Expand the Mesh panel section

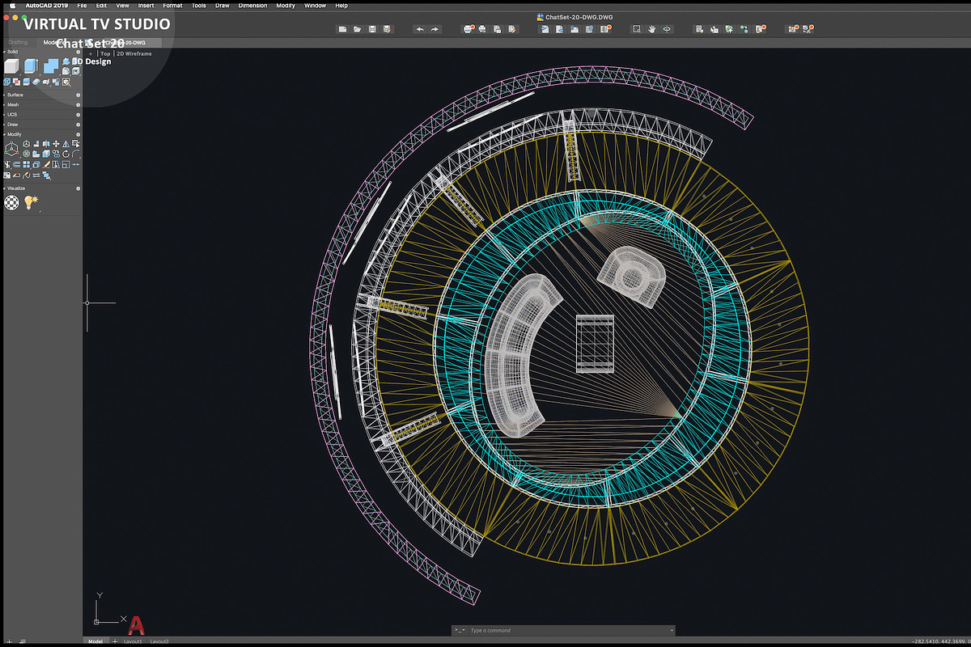[x=5, y=104]
